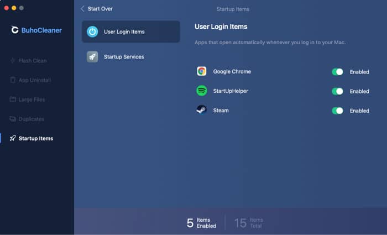Open App Uninstall in the sidebar
The height and width of the screenshot is (235, 387).
30,80
